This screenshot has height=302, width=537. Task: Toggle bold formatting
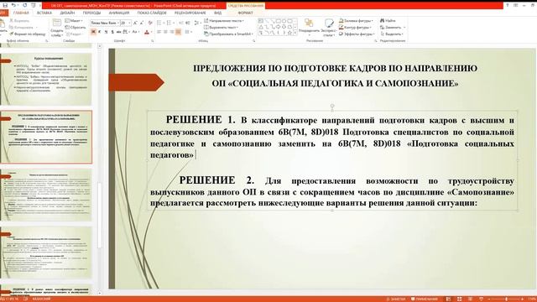[93, 32]
